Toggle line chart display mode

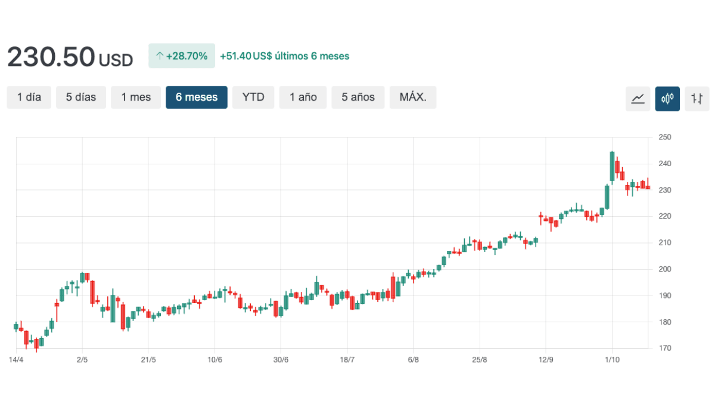(638, 98)
